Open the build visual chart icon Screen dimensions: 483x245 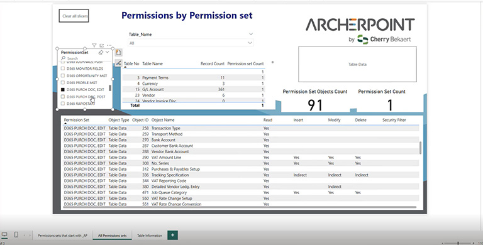(x=119, y=53)
